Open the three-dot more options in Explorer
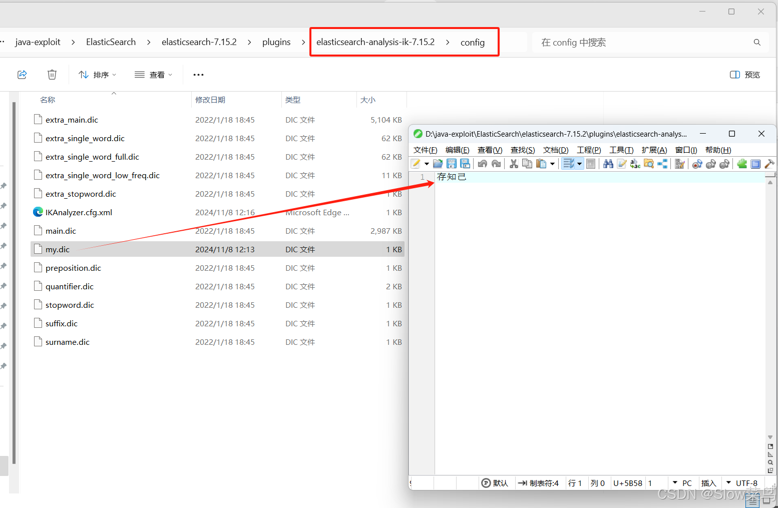This screenshot has height=508, width=778. click(199, 75)
